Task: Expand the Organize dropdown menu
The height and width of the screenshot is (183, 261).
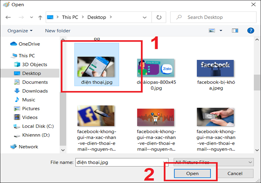Action: 20,30
